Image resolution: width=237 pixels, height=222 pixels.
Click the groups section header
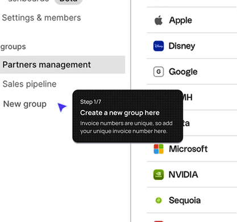pyautogui.click(x=13, y=47)
